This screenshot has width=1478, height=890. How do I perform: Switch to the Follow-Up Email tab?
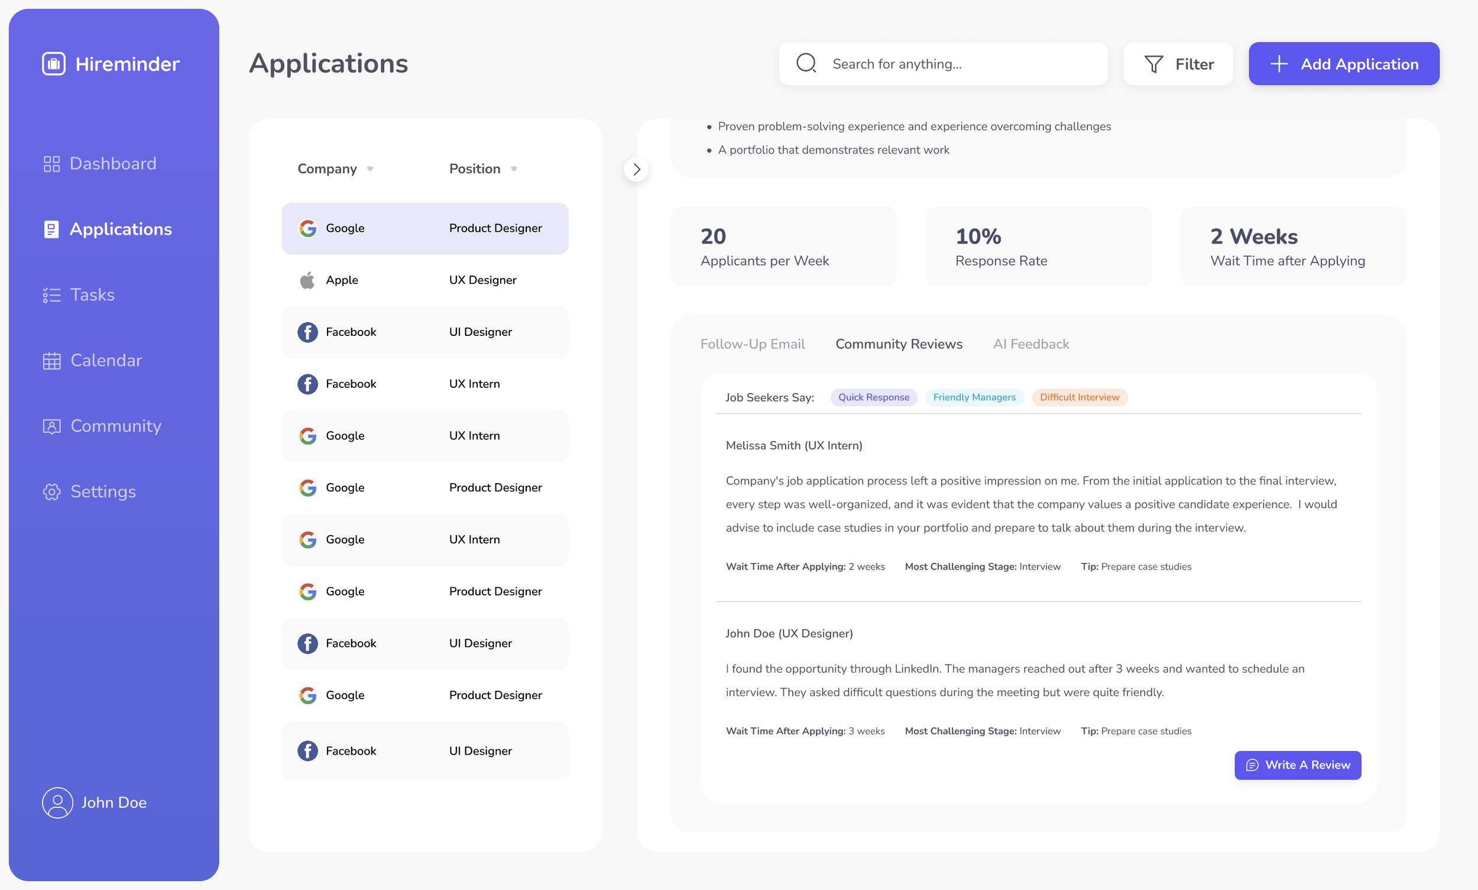(x=753, y=344)
